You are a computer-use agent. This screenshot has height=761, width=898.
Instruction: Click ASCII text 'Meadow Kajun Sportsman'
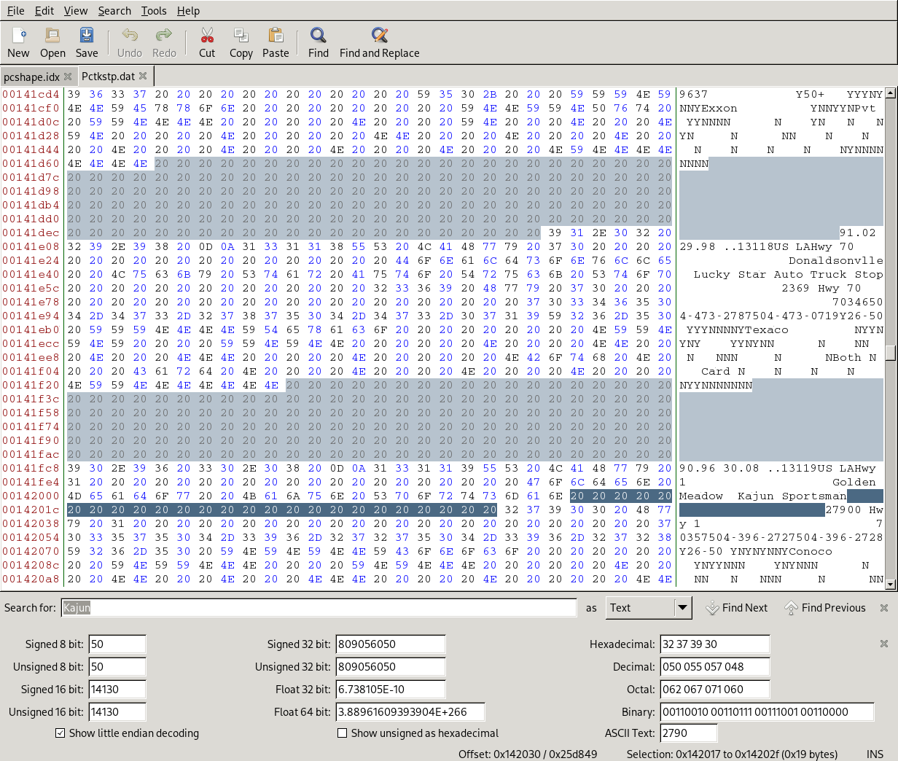click(x=763, y=496)
